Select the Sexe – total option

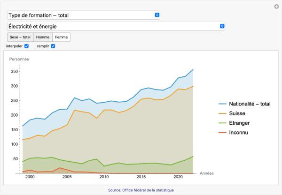(x=20, y=37)
